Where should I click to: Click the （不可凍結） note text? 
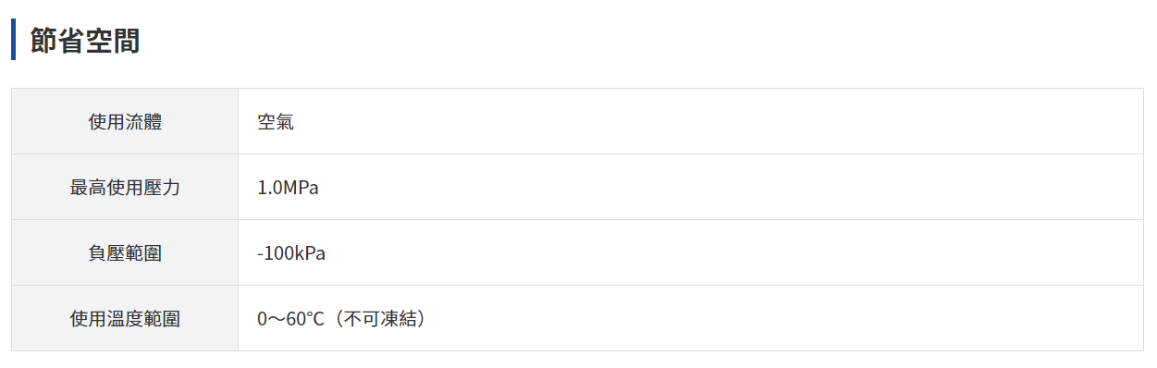point(380,319)
